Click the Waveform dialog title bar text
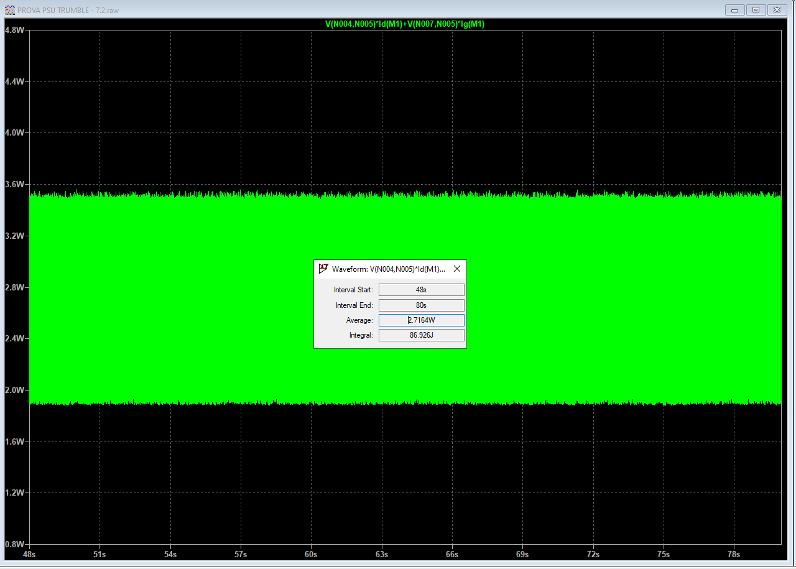796x569 pixels. tap(389, 269)
